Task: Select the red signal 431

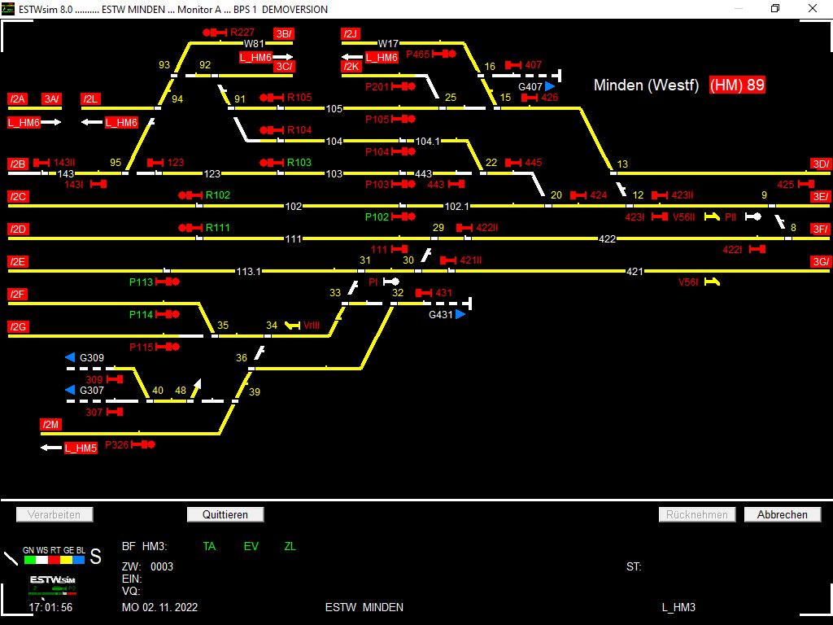Action: (423, 293)
